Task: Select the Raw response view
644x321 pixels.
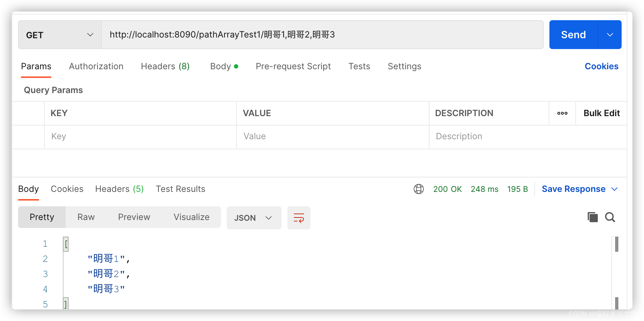Action: point(86,217)
